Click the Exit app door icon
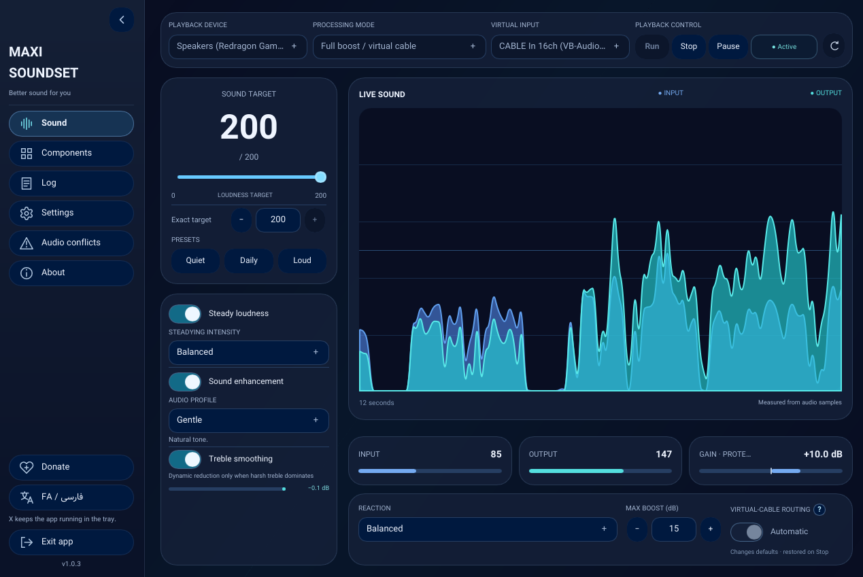This screenshot has width=863, height=577. 27,542
